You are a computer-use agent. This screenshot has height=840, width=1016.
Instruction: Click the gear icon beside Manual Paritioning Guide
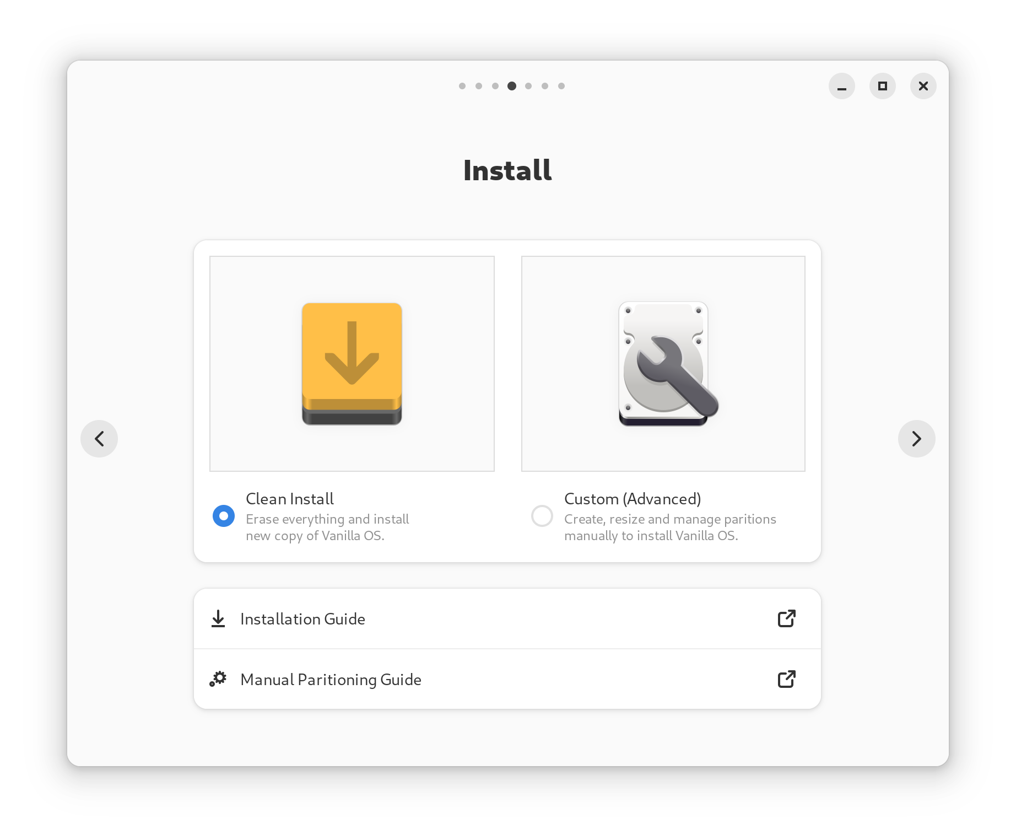(x=218, y=679)
